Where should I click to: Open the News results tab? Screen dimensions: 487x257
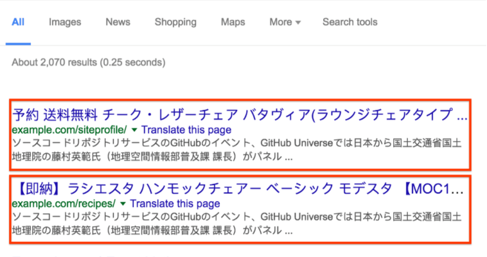click(x=118, y=22)
